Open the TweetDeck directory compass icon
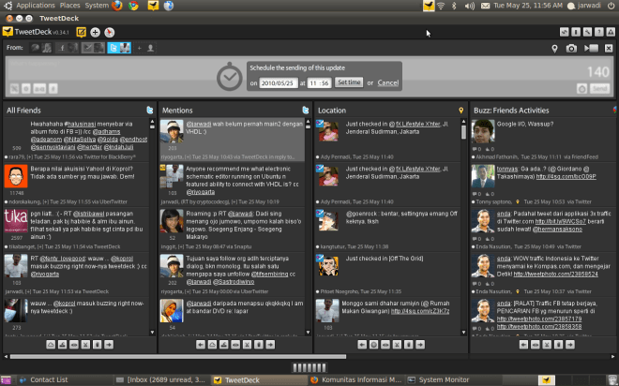Screen dimensions: 619x386 (x=110, y=33)
